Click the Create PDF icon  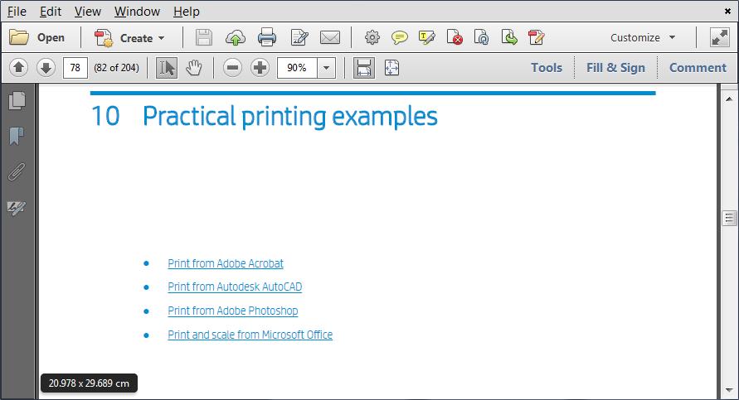coord(103,37)
